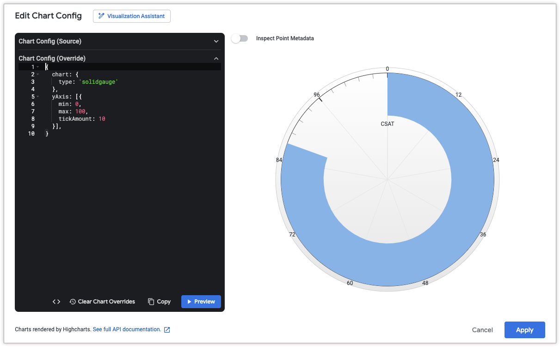
Task: Open the See full API documentation link
Action: [127, 329]
